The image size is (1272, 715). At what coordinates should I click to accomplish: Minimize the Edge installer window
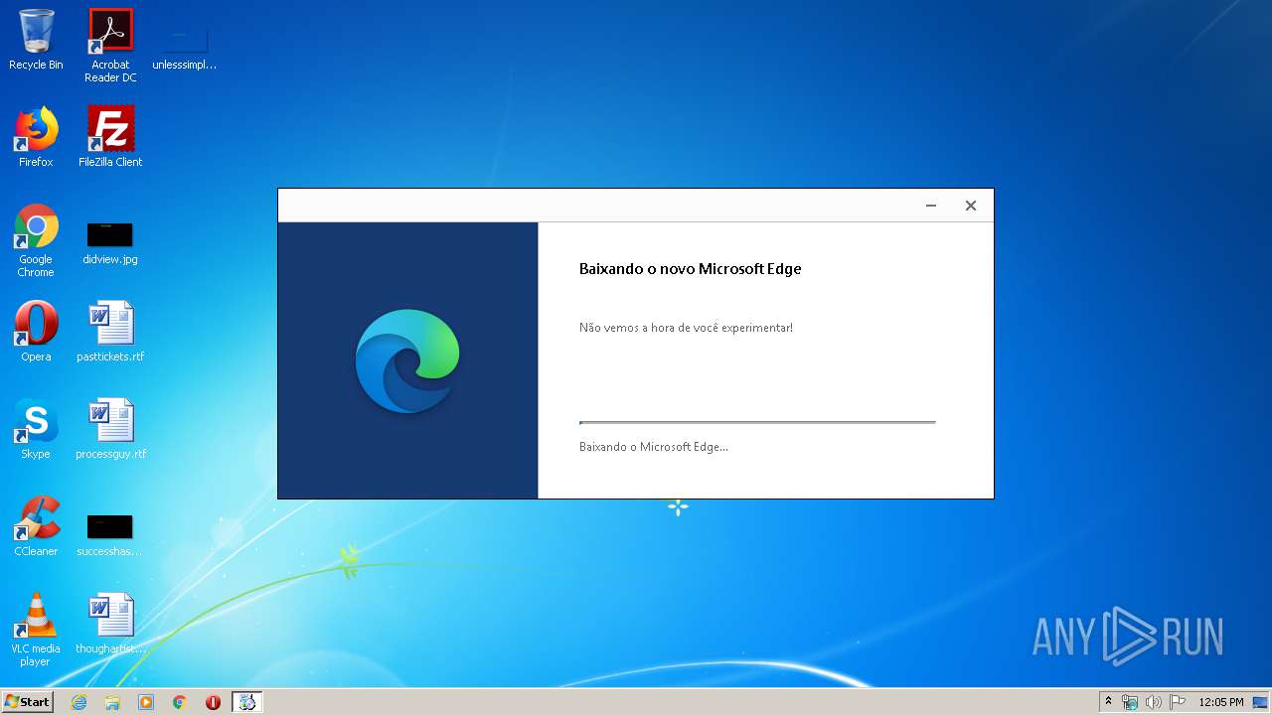(931, 206)
